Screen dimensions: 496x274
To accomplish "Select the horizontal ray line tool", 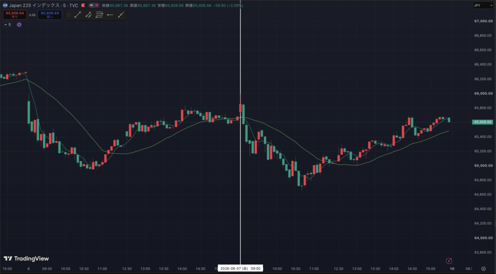I will (x=110, y=15).
